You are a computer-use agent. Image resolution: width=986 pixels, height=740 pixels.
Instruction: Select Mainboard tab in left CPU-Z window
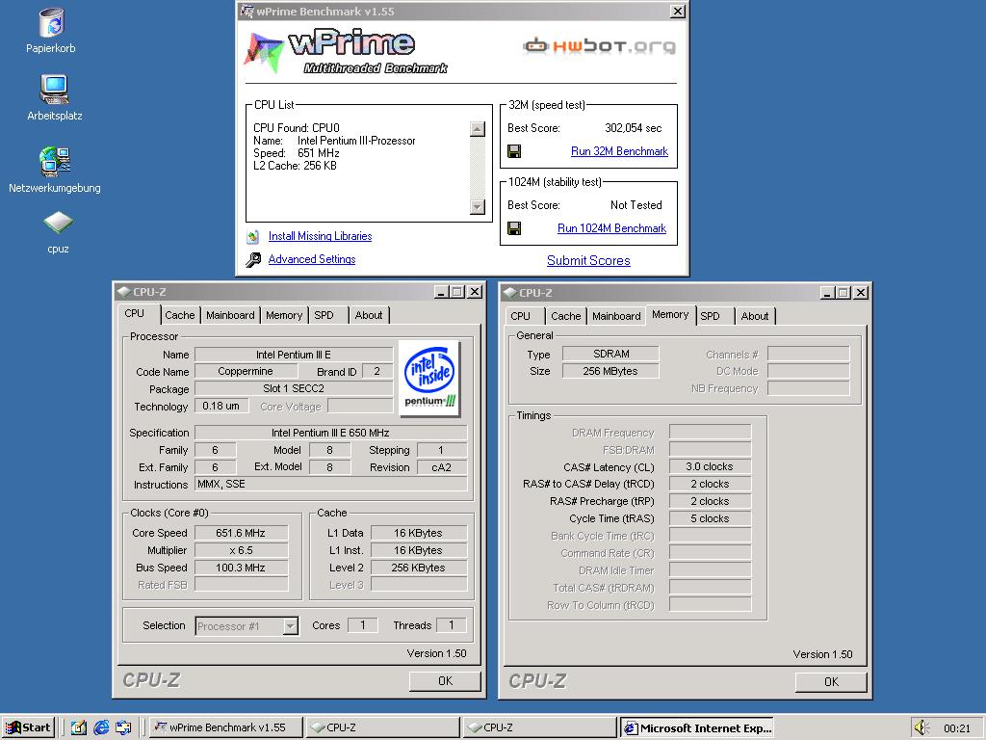click(x=230, y=315)
